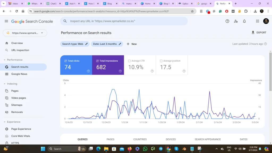Switch to the SEARCH APPEARANCE tab
Image resolution: width=272 pixels, height=153 pixels.
[208, 139]
